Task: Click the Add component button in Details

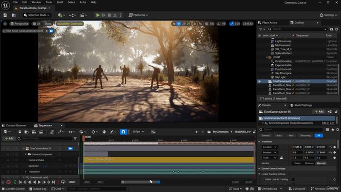Action: click(x=319, y=111)
